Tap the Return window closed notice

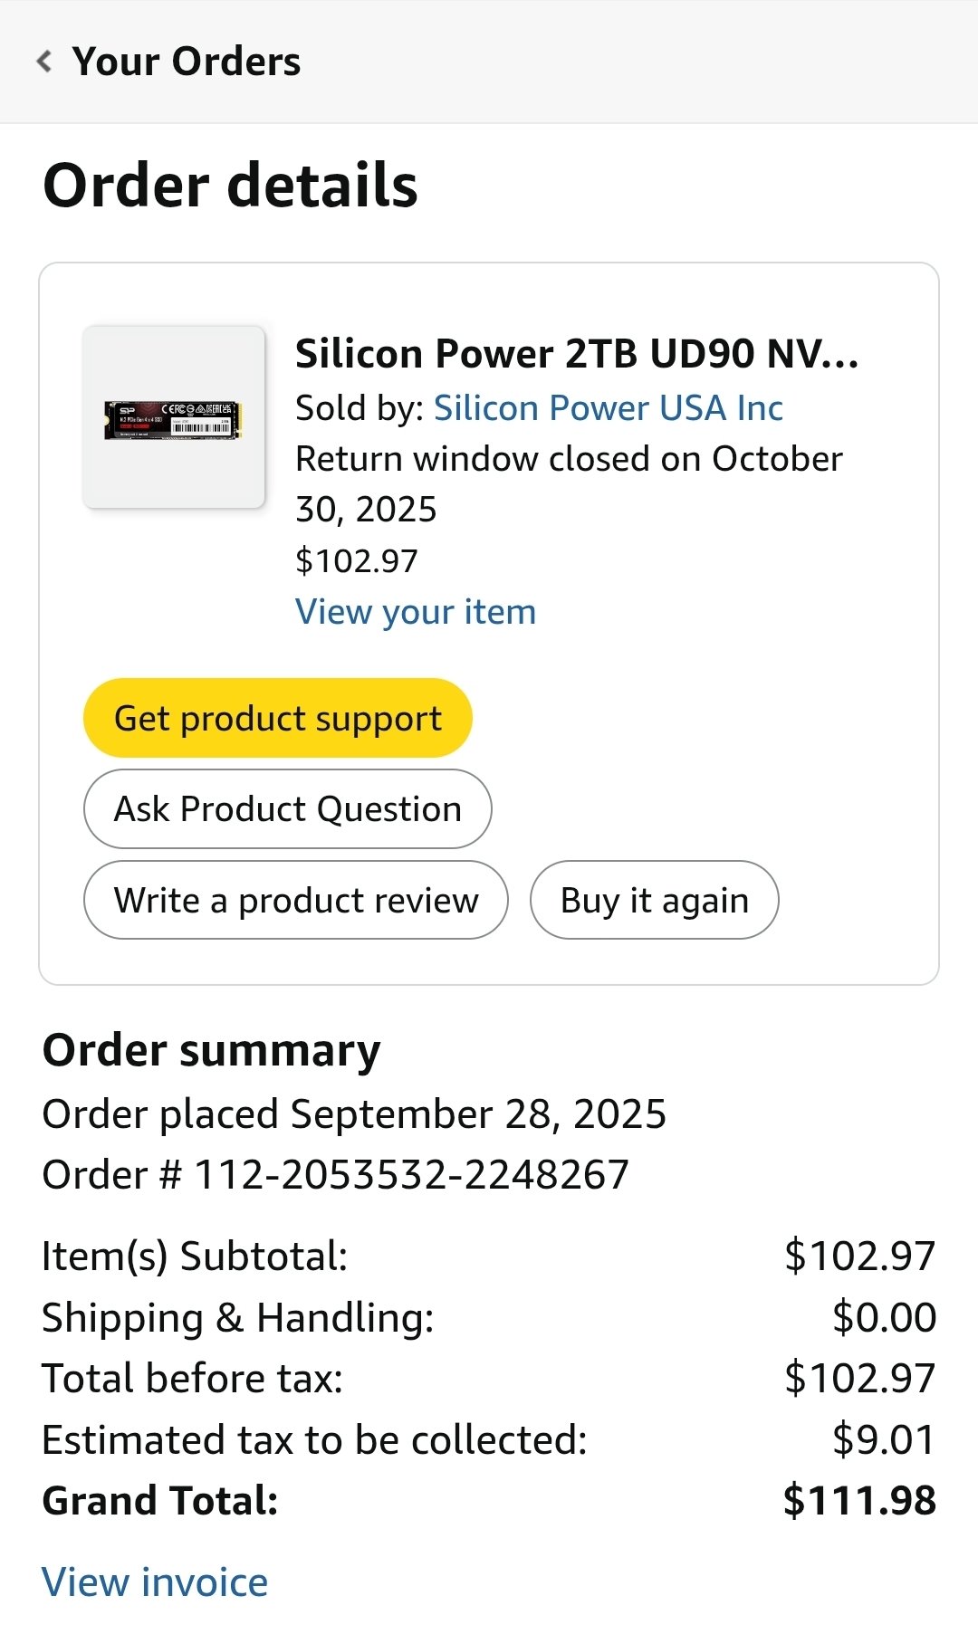click(x=569, y=483)
